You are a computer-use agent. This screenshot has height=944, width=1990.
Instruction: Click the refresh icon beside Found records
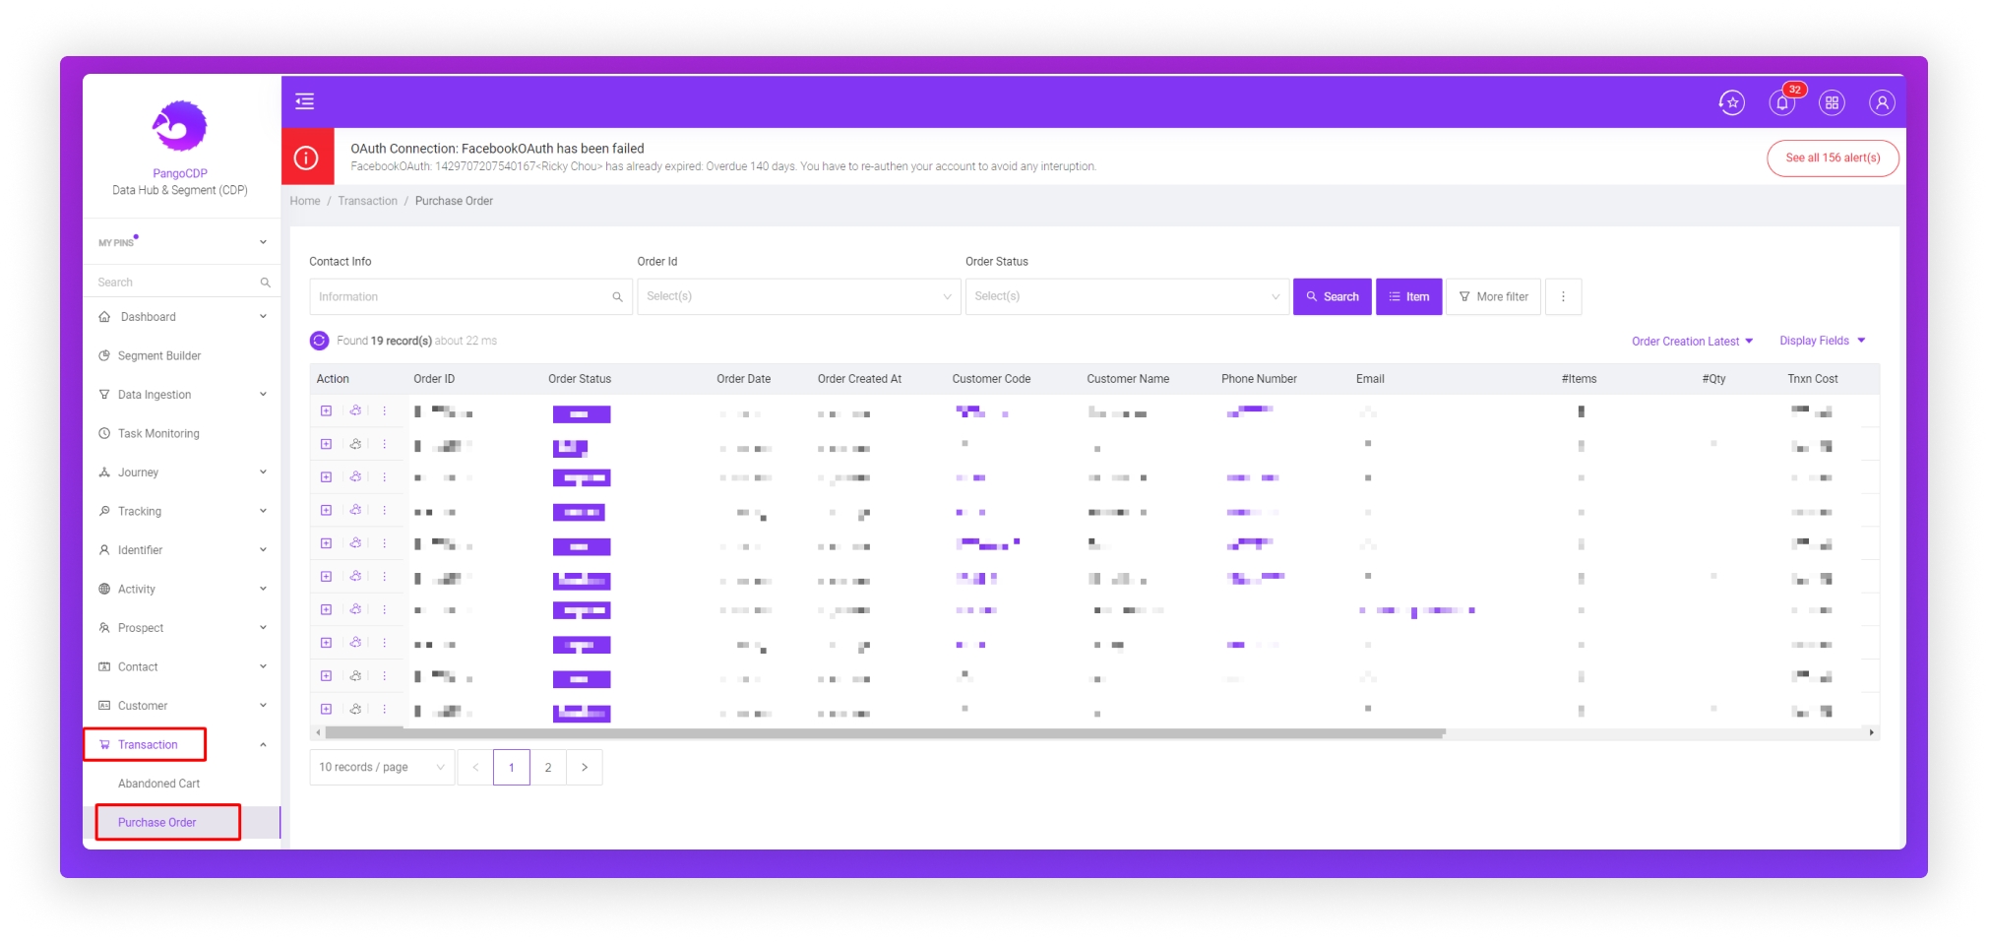coord(319,341)
